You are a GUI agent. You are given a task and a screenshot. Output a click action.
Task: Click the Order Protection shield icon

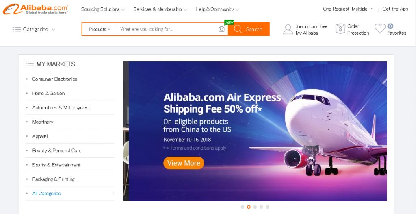pos(340,29)
